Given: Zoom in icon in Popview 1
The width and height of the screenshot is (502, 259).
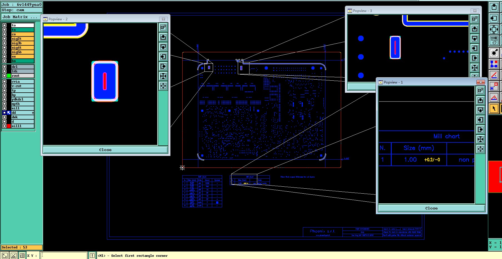Looking at the screenshot, I should click(x=481, y=139).
